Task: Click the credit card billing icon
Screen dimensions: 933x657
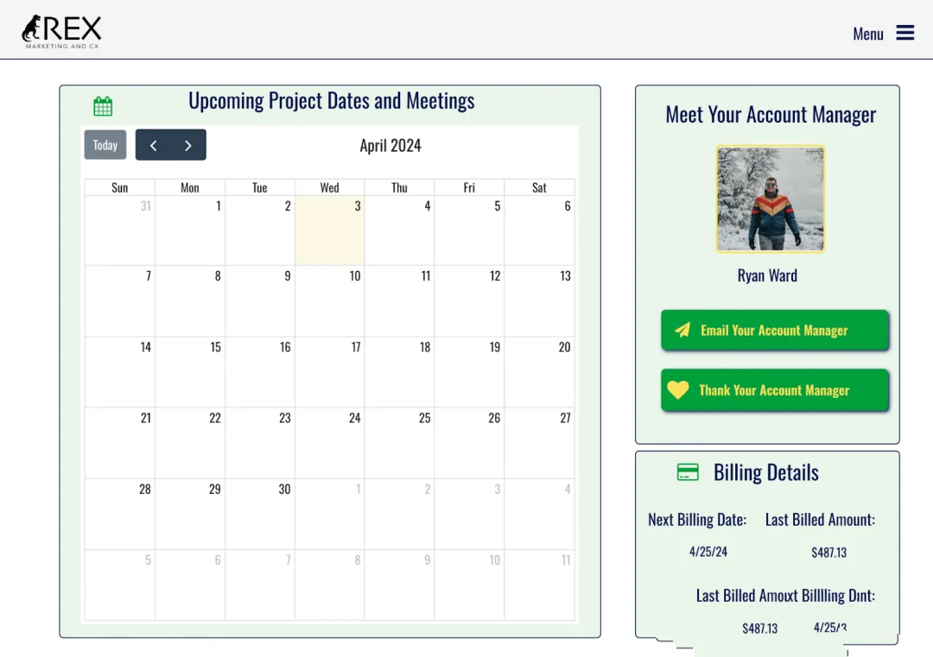Action: tap(688, 472)
